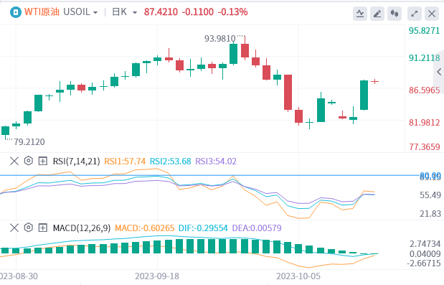Image resolution: width=444 pixels, height=285 pixels.
Task: Open the 日K timeframe dropdown
Action: (x=125, y=12)
